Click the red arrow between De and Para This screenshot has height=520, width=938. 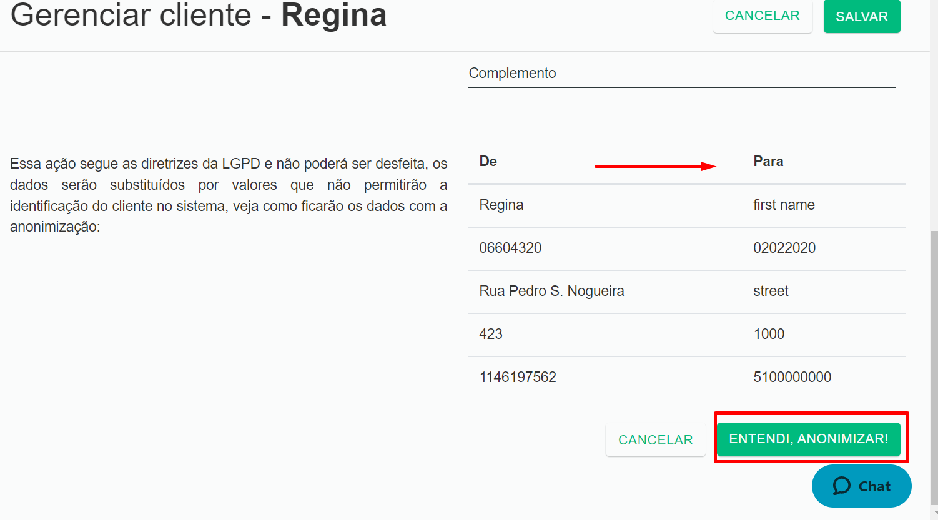(655, 166)
